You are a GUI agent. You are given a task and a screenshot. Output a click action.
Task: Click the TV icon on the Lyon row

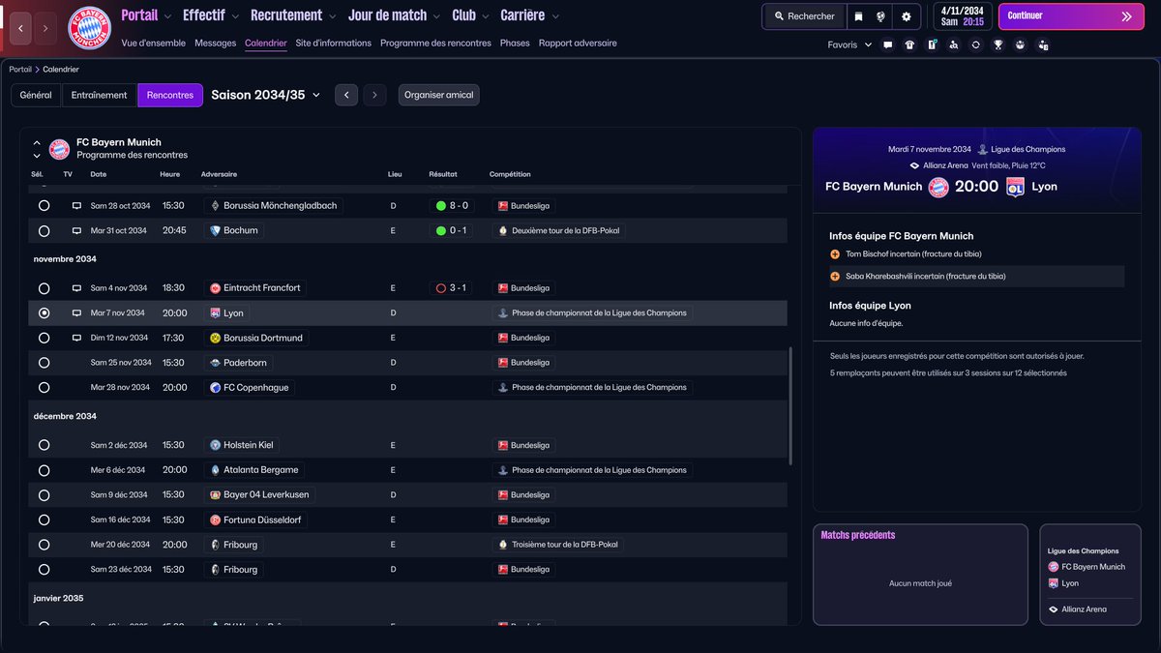[76, 313]
